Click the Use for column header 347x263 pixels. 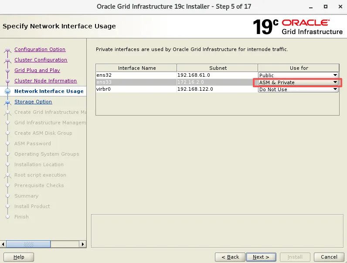tap(299, 68)
